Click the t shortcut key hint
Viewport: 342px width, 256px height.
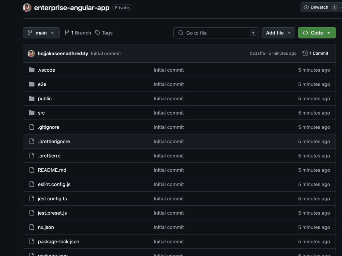click(x=253, y=33)
